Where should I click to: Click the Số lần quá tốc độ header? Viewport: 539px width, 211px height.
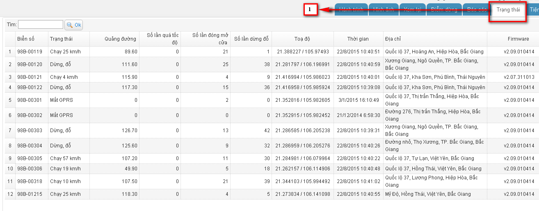(162, 39)
